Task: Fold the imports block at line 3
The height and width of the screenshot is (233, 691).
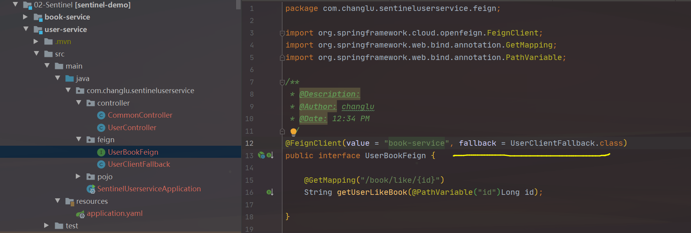Action: 282,33
